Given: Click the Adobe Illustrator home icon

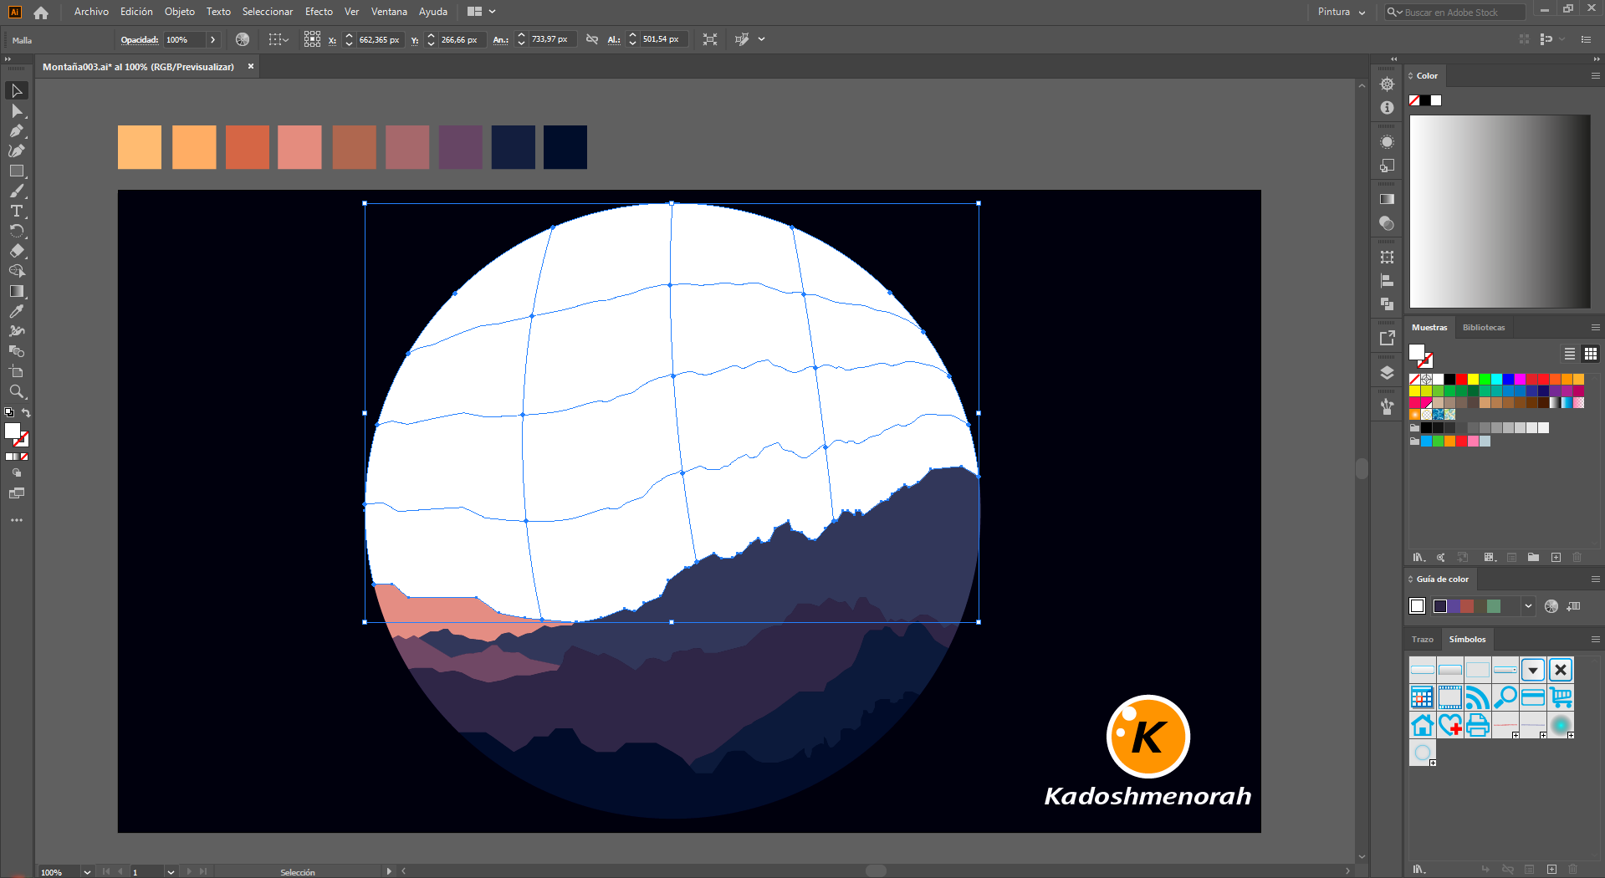Looking at the screenshot, I should 41,13.
